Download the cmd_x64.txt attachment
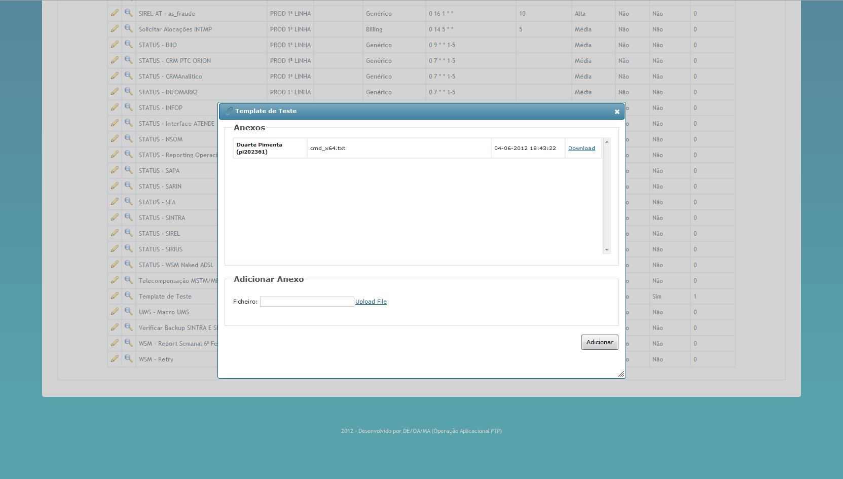 click(581, 148)
